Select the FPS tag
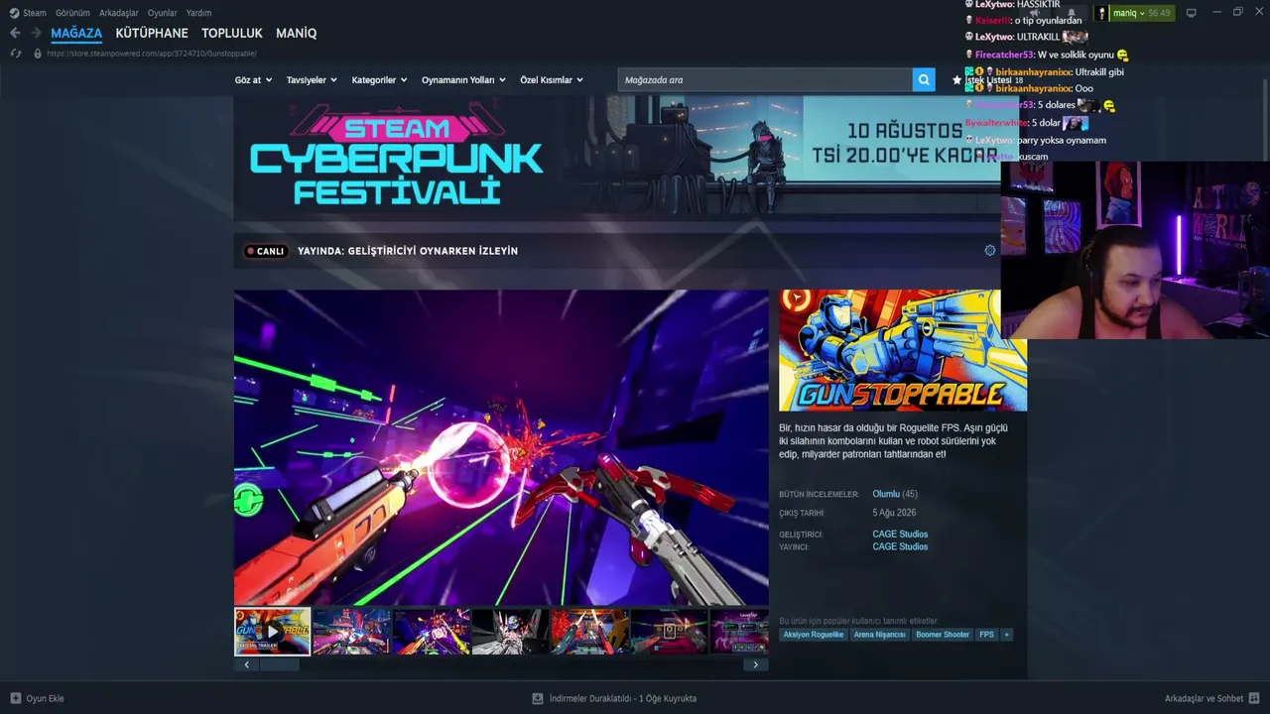The width and height of the screenshot is (1270, 714). point(986,635)
